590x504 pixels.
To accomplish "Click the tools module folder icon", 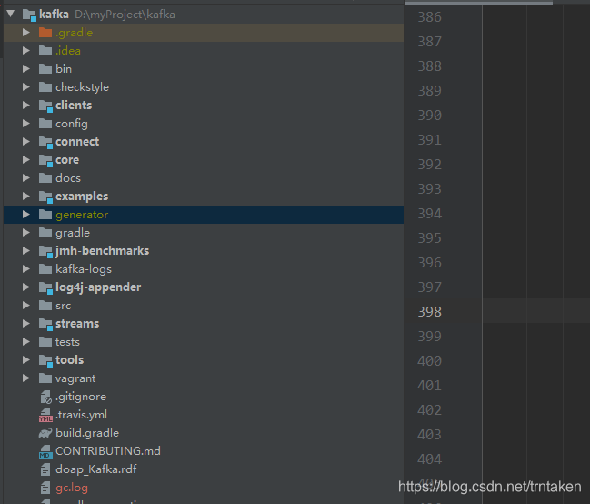I will click(x=45, y=360).
